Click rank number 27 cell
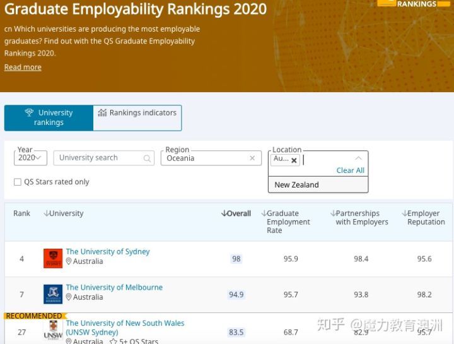This screenshot has width=454, height=344. pyautogui.click(x=21, y=332)
